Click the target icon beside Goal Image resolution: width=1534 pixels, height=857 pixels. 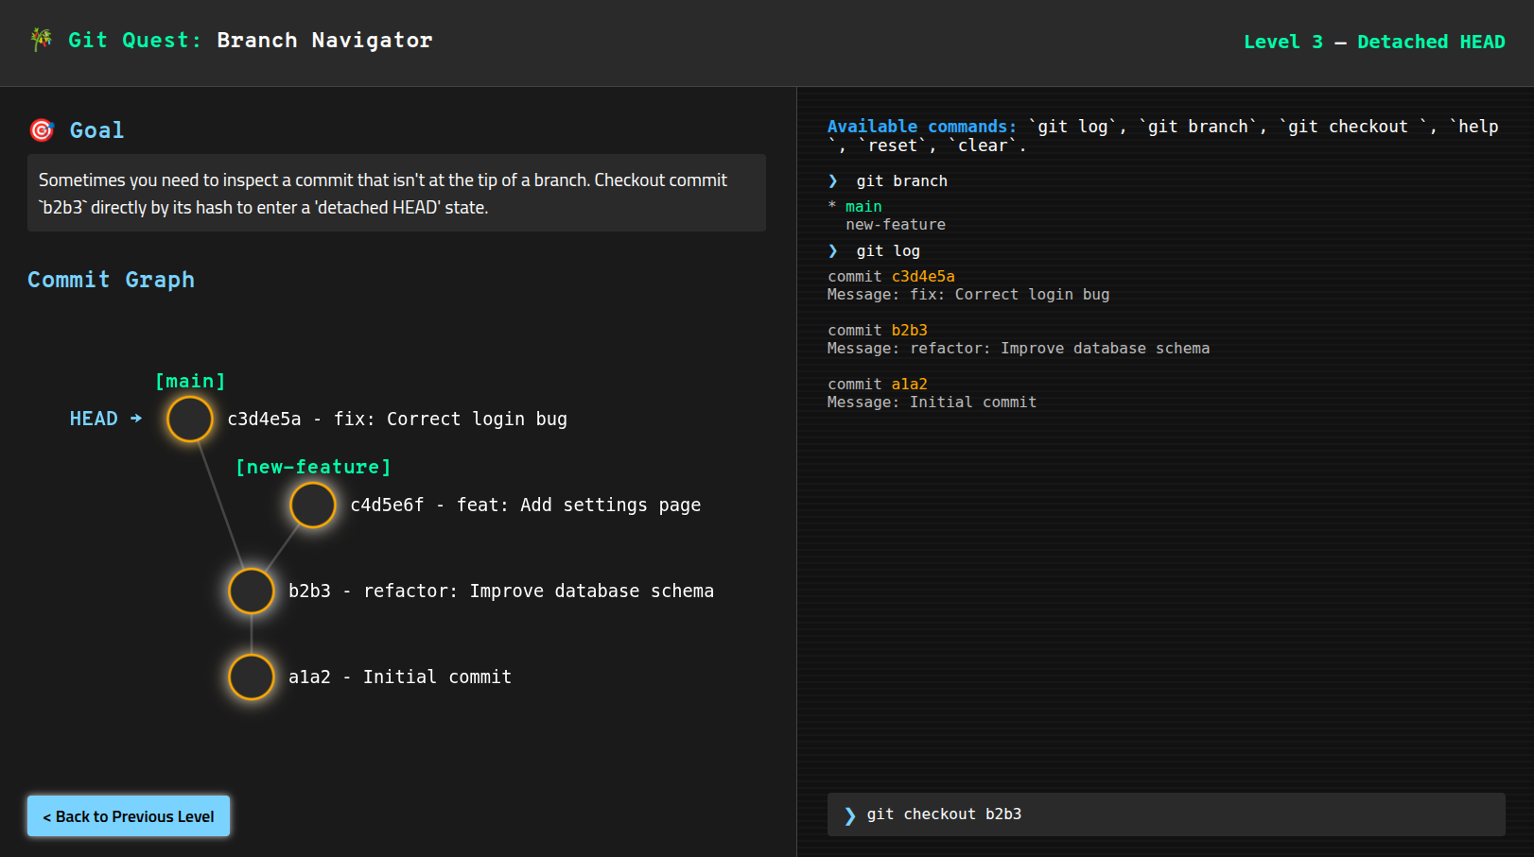tap(42, 130)
